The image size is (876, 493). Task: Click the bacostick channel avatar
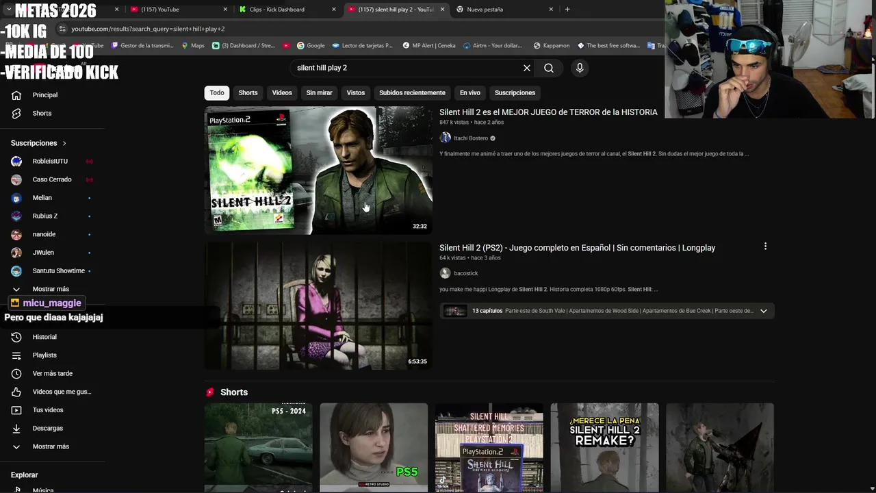445,273
